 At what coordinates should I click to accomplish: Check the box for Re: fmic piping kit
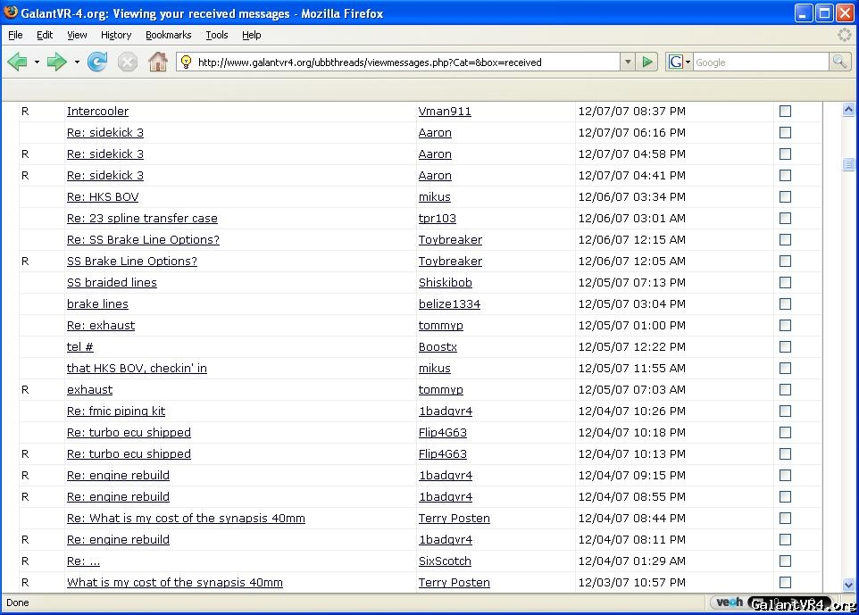(785, 411)
